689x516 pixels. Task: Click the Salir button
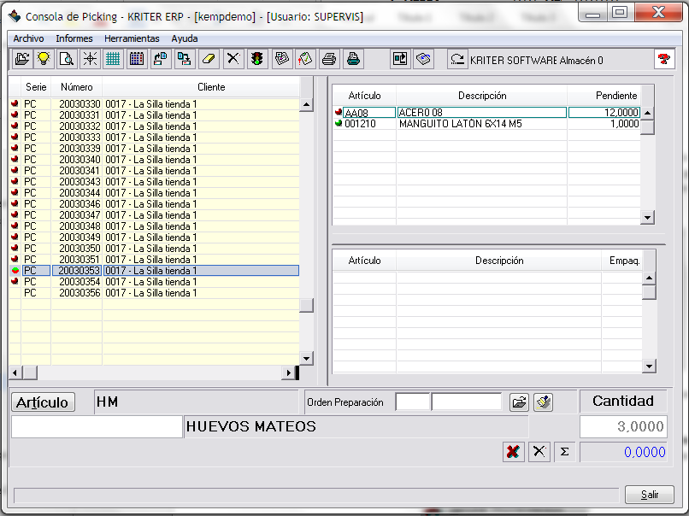pyautogui.click(x=650, y=495)
